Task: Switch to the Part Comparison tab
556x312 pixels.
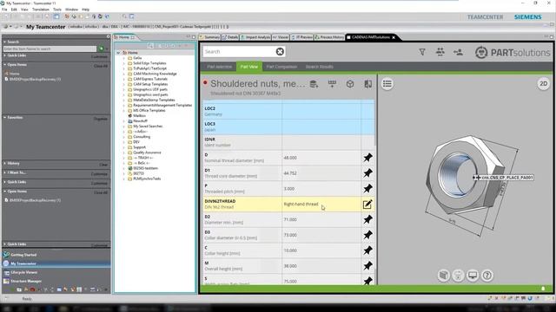Action: [x=281, y=67]
